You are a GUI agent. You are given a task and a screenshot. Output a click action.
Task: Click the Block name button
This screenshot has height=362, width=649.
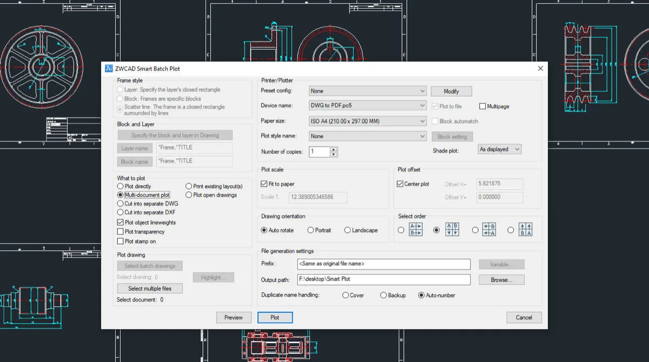point(135,162)
